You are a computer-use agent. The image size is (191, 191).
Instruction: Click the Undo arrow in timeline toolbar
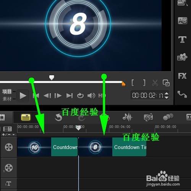click(58, 117)
